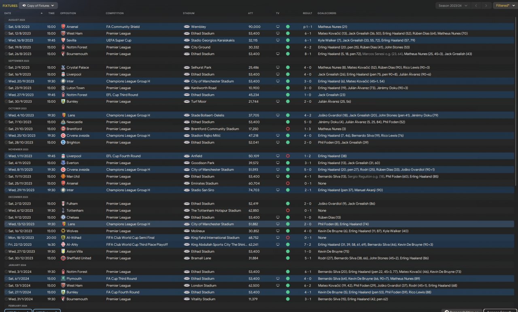
Task: Click the green win indicator in the Tottenham... no, Turf Moor row
Action: (x=288, y=101)
